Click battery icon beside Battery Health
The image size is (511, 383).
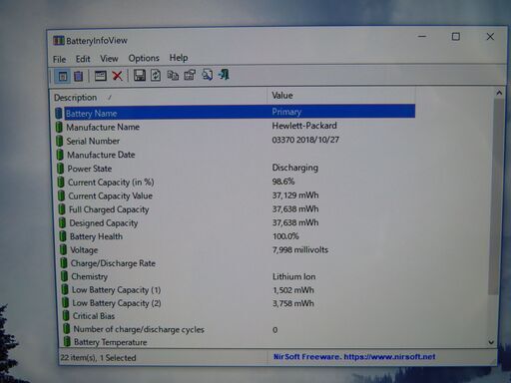[x=63, y=236]
